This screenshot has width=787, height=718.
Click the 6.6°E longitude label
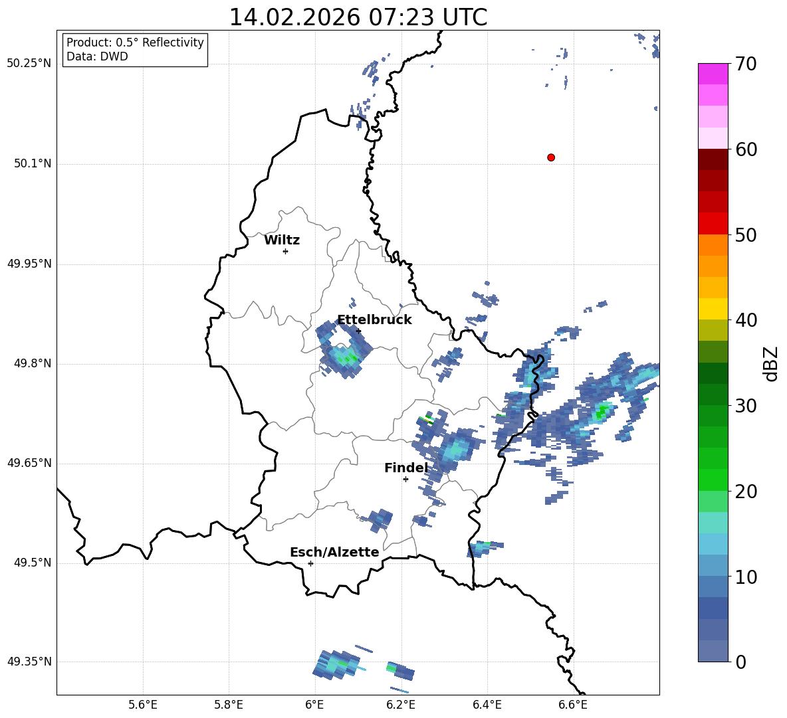click(x=573, y=705)
